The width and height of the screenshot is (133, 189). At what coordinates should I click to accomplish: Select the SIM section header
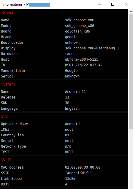pos(5,116)
